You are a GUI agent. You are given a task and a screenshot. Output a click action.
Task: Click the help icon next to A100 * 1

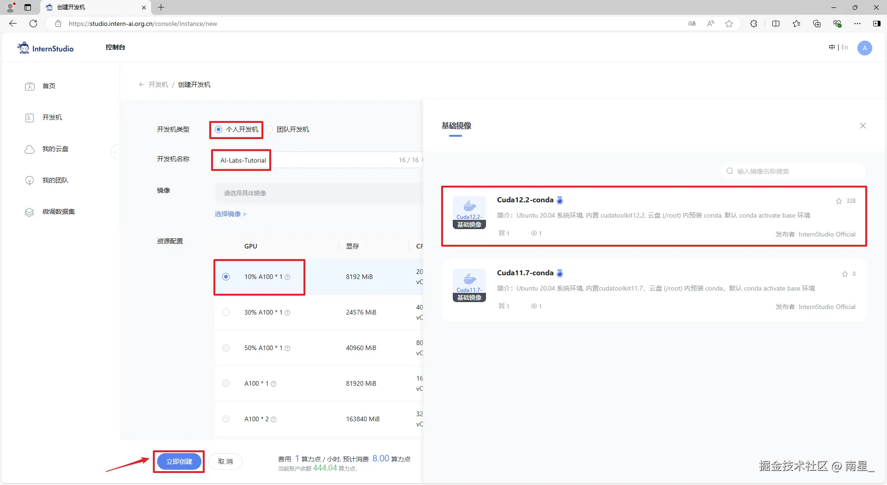click(x=273, y=384)
